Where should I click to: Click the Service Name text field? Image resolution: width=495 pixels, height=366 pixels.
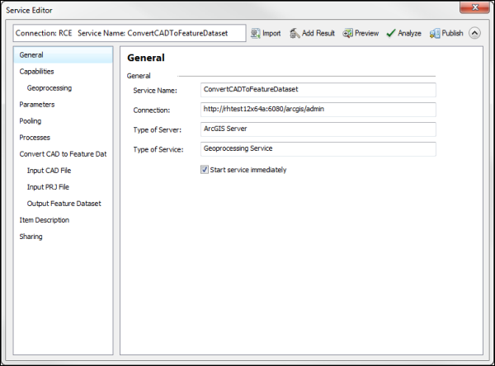[x=318, y=90]
